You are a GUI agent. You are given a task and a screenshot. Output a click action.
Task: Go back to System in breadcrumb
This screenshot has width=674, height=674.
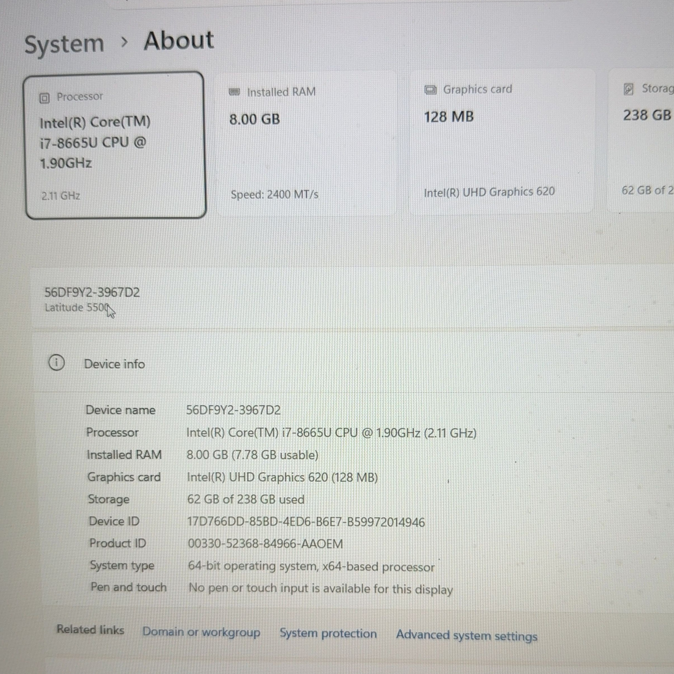pos(64,44)
